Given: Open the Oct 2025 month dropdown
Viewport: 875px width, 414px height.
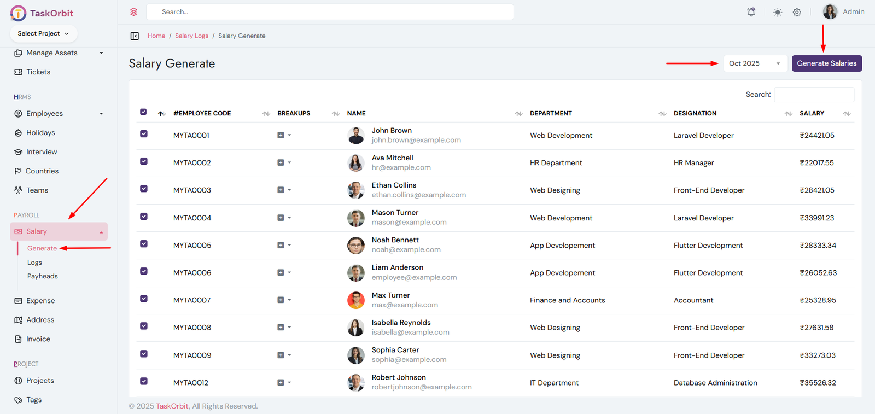Looking at the screenshot, I should (755, 63).
